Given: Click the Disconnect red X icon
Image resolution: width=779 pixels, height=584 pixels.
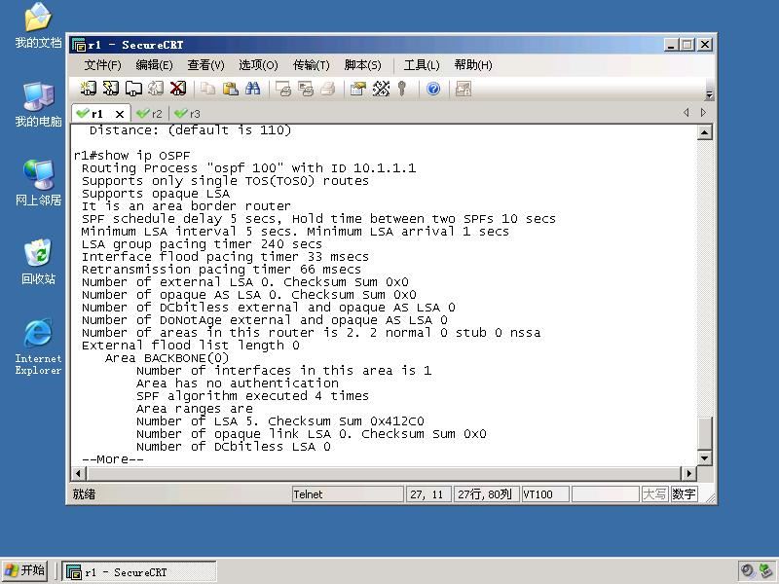Looking at the screenshot, I should [178, 89].
